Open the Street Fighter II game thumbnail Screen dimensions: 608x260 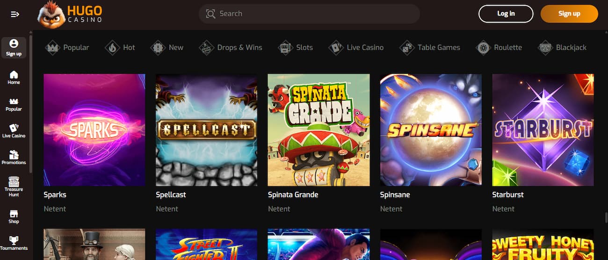click(x=206, y=244)
